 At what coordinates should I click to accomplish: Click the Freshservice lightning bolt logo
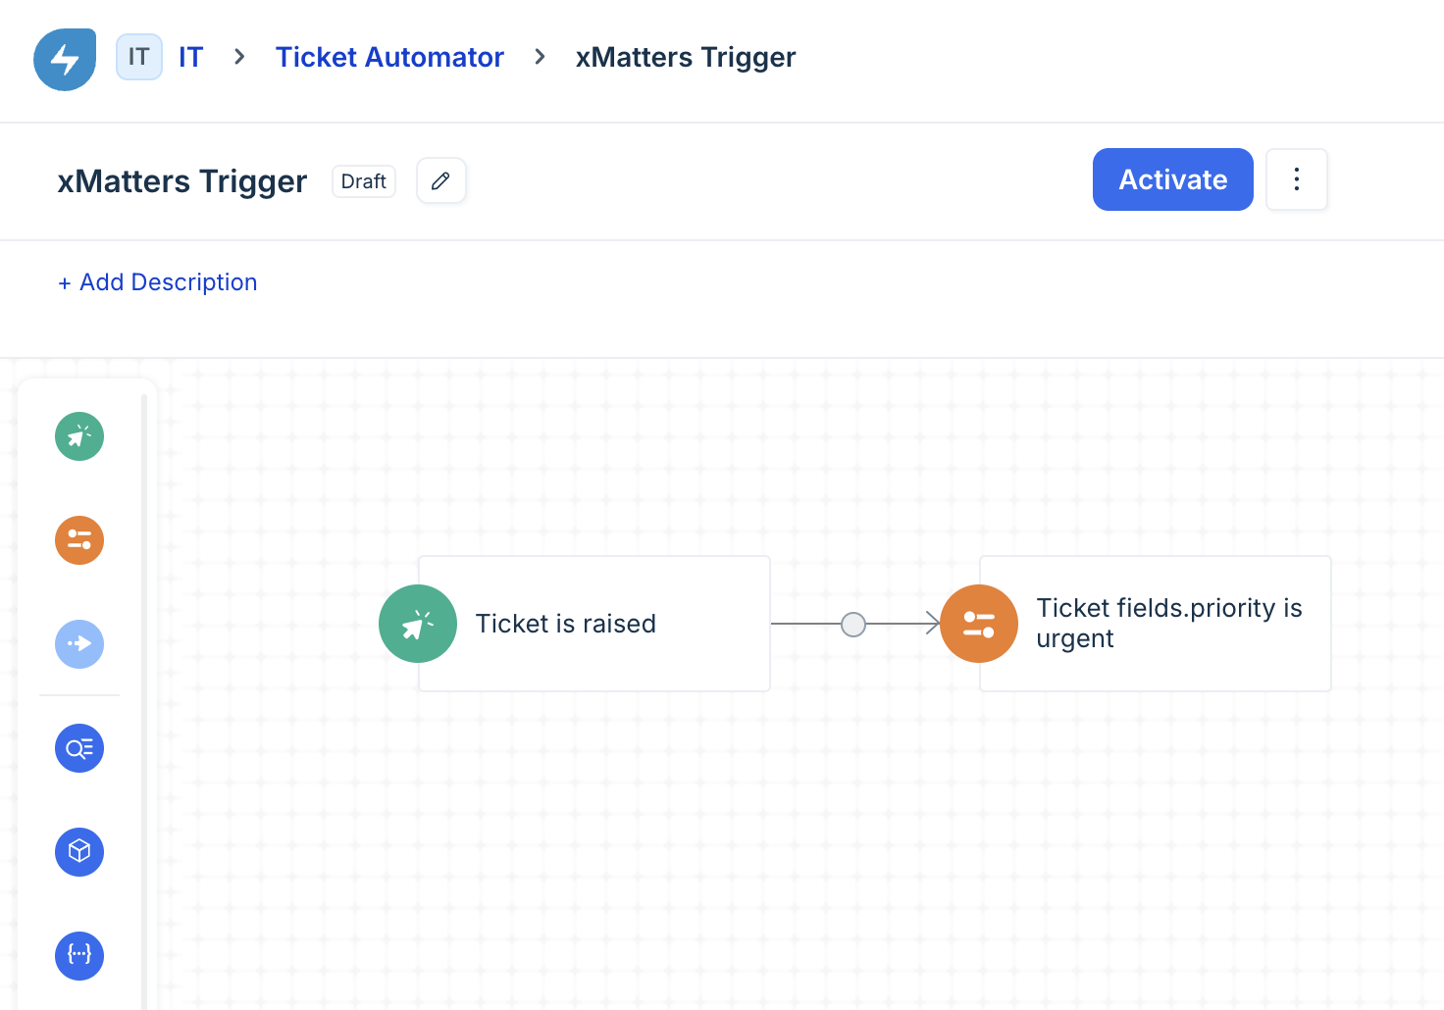click(65, 59)
